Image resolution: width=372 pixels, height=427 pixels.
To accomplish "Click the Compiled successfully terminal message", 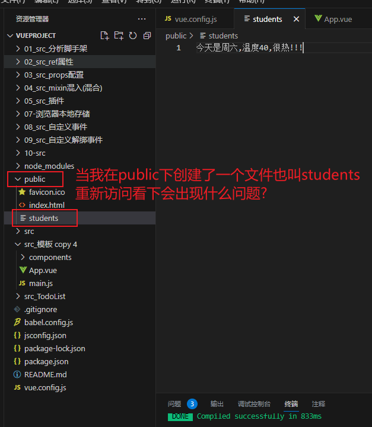I will [x=259, y=416].
